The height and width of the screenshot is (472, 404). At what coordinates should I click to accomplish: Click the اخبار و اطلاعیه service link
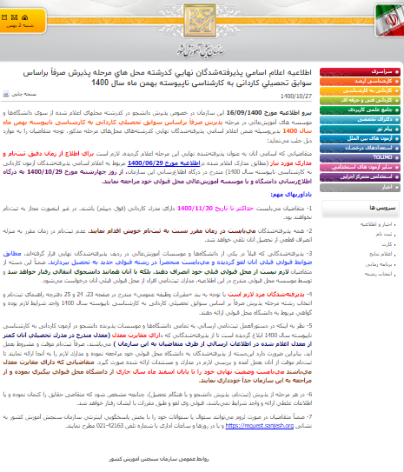pyautogui.click(x=376, y=224)
